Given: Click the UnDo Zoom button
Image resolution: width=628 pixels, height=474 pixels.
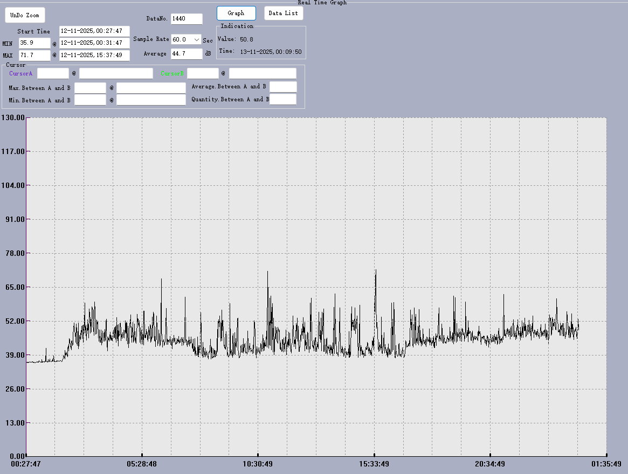Looking at the screenshot, I should [x=25, y=15].
